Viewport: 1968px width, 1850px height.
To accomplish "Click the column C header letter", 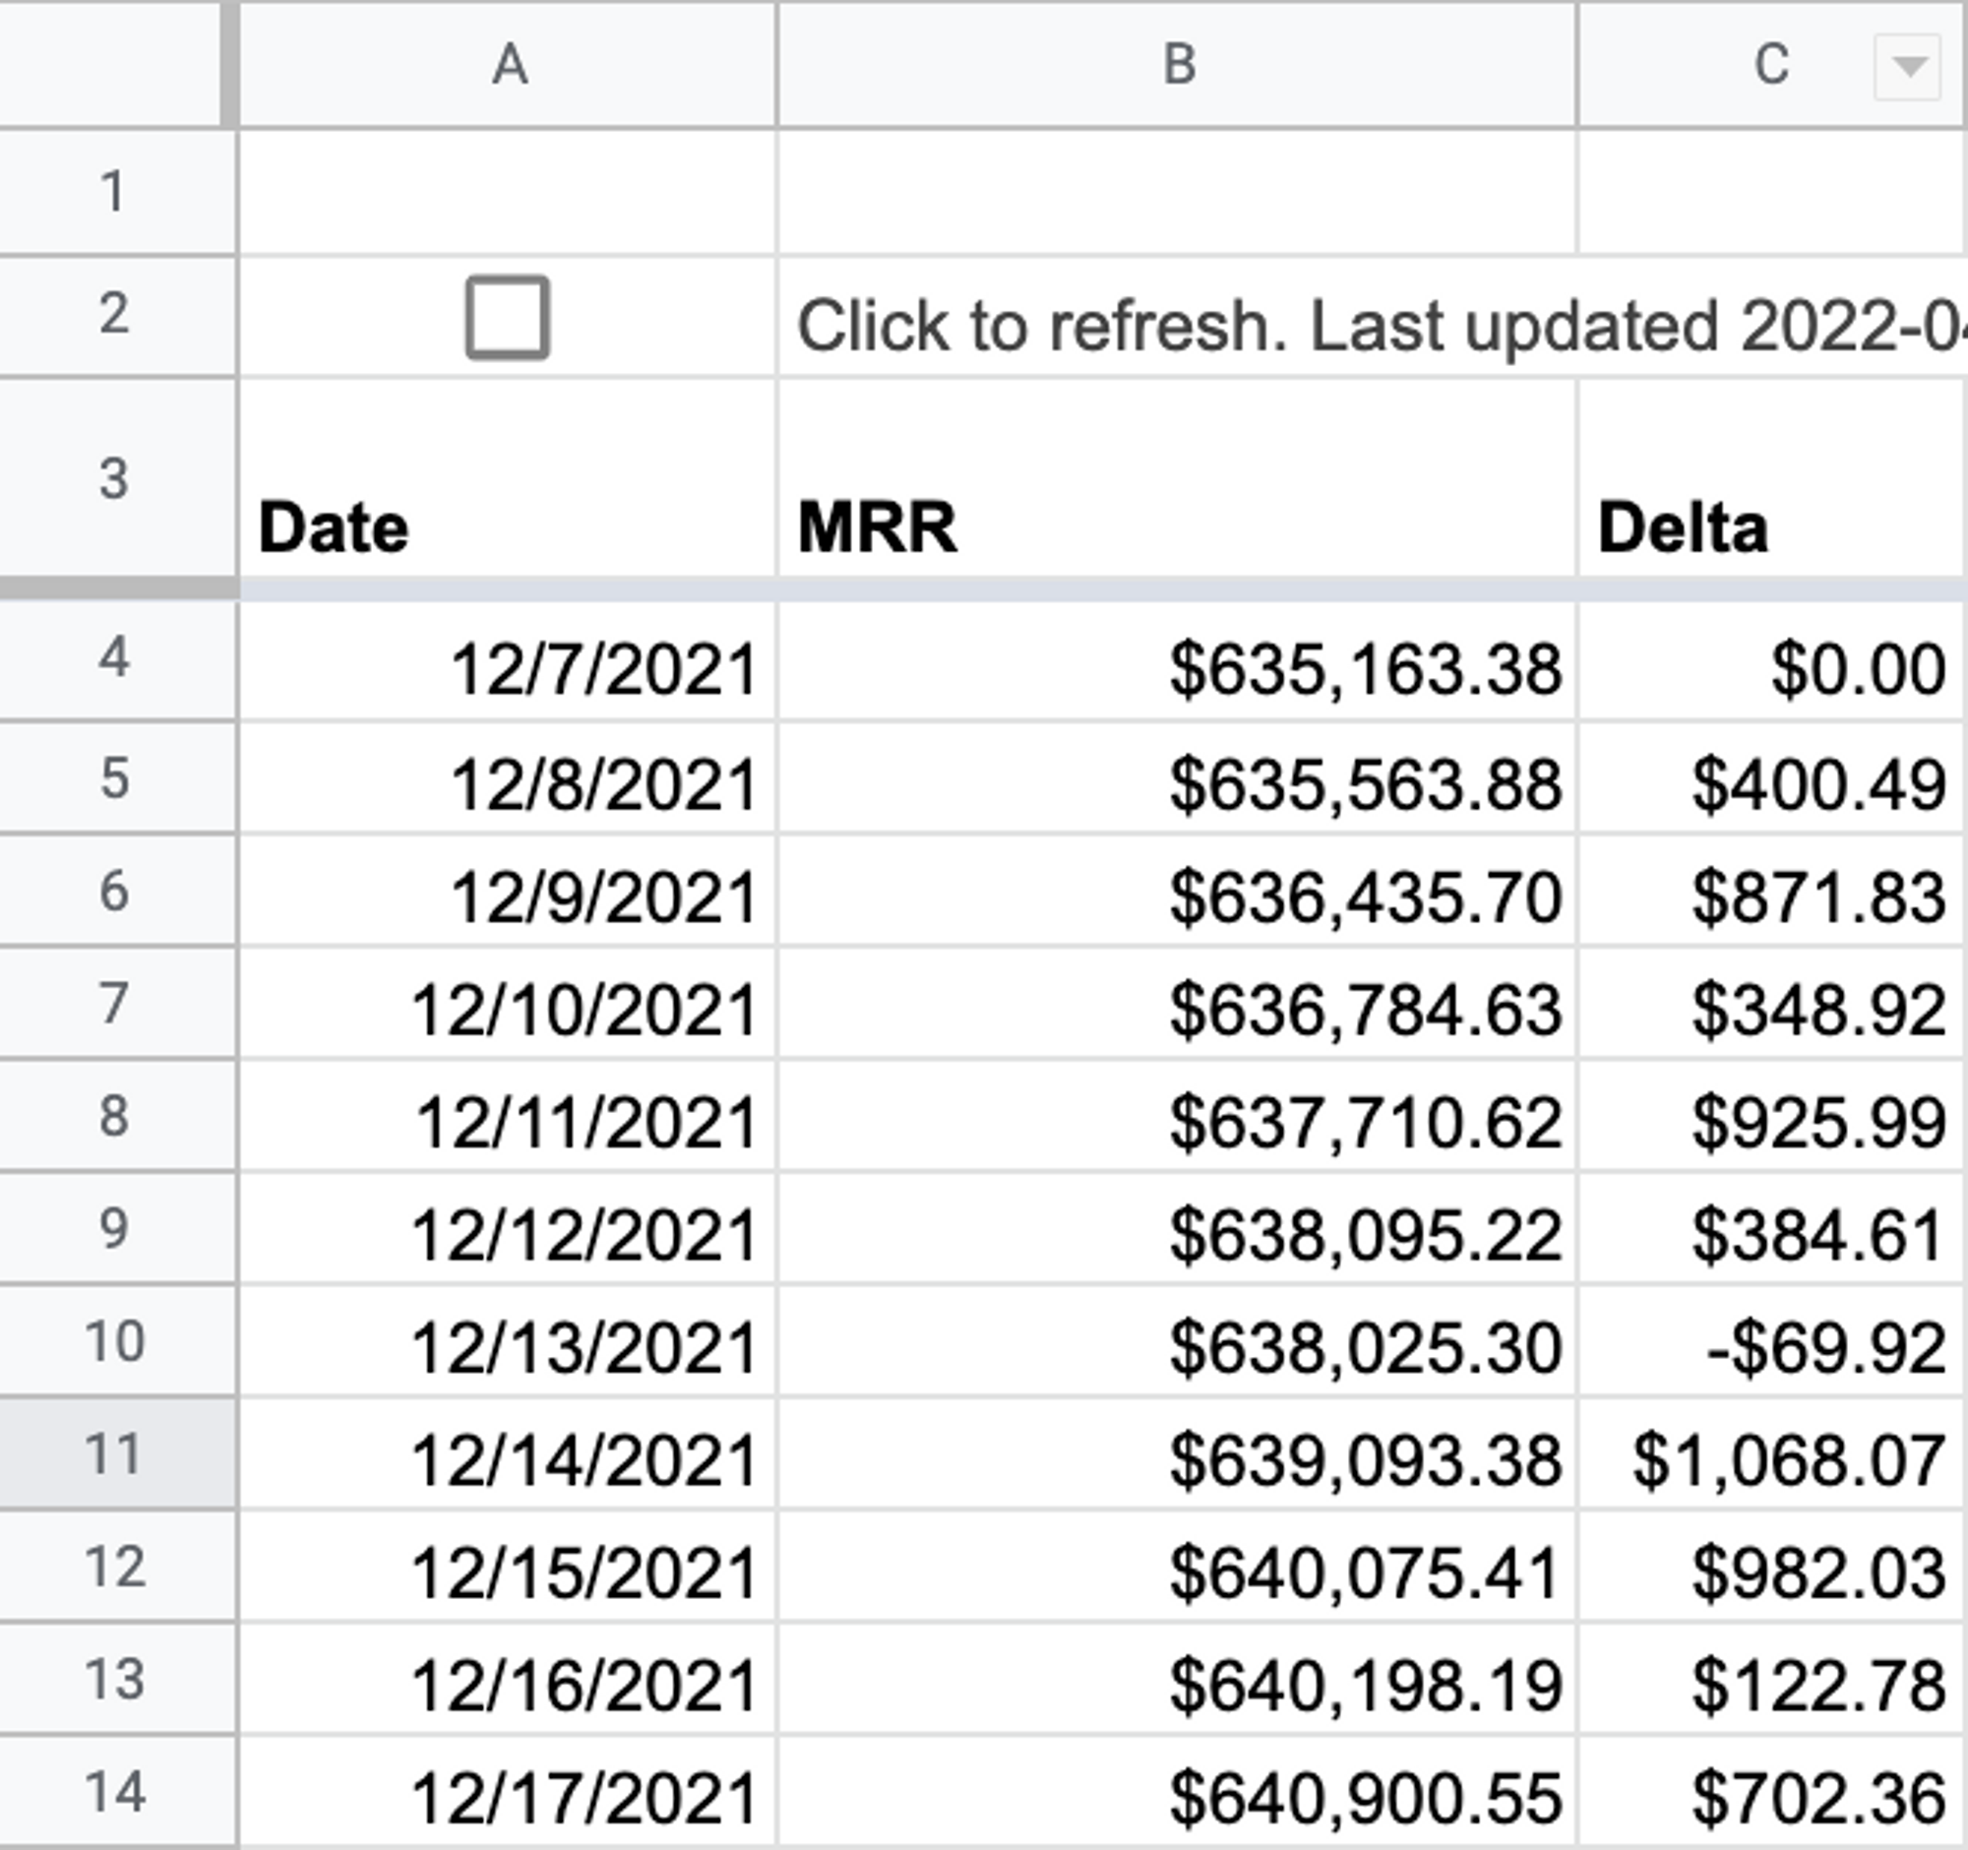I will [1770, 65].
